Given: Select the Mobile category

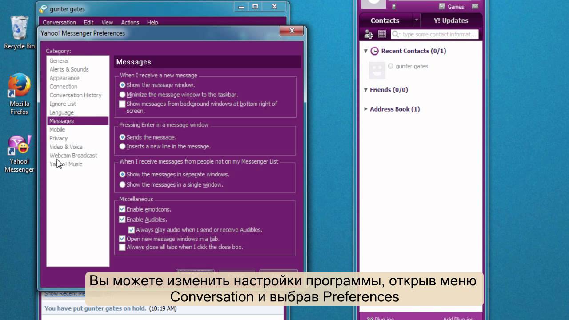Looking at the screenshot, I should tap(78, 130).
